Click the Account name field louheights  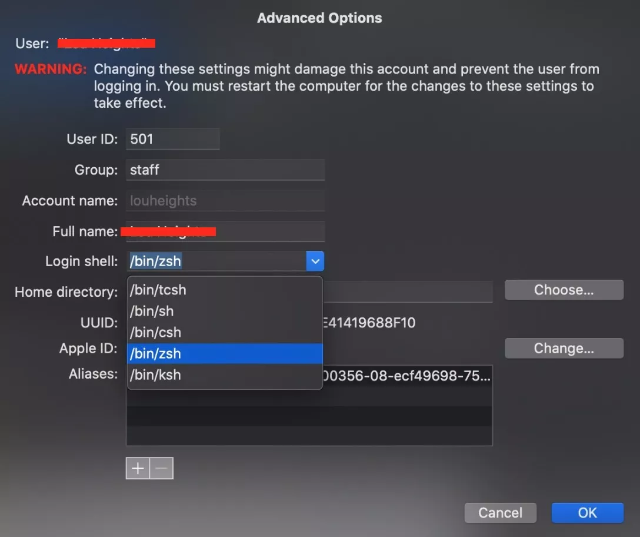225,201
